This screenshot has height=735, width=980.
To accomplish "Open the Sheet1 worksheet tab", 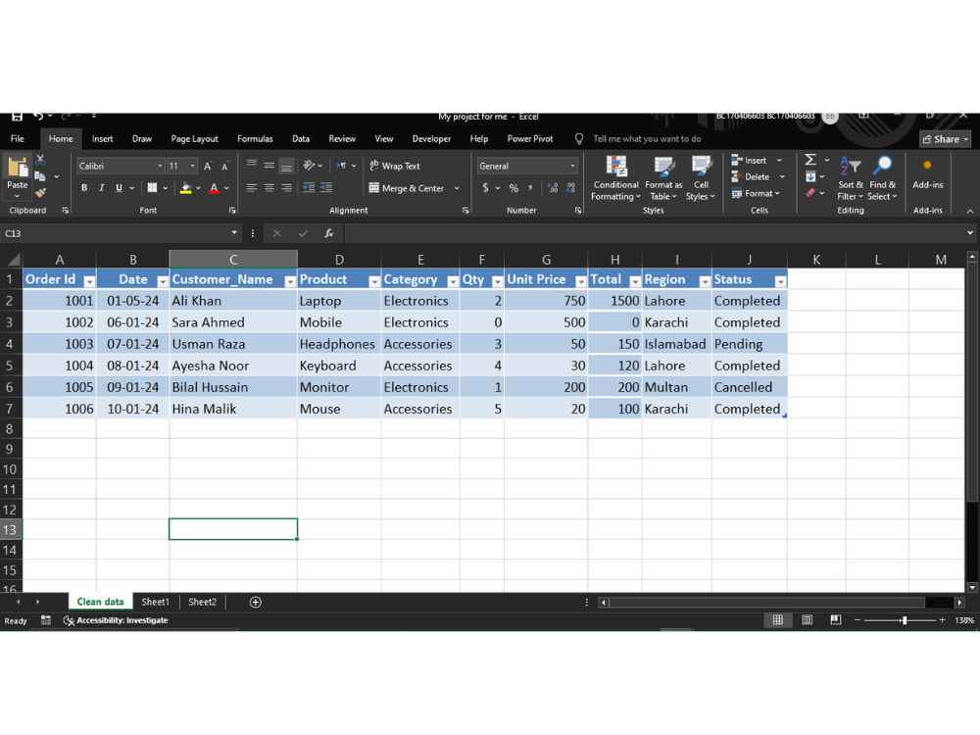I will (x=155, y=602).
